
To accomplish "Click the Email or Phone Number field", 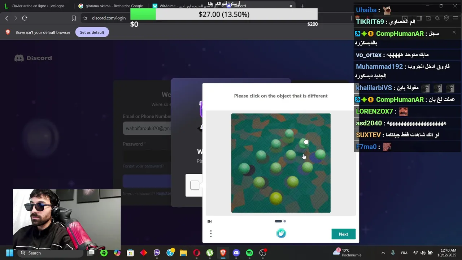I will (x=147, y=128).
